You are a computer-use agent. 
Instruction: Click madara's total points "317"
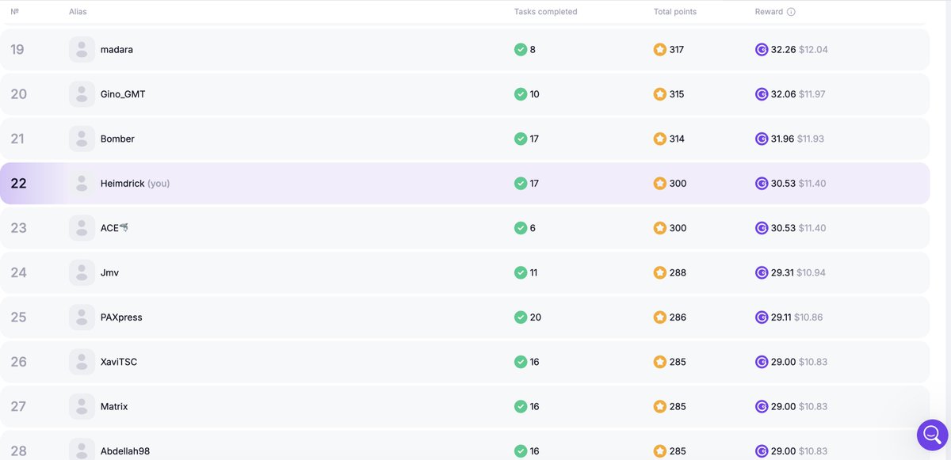(x=677, y=49)
